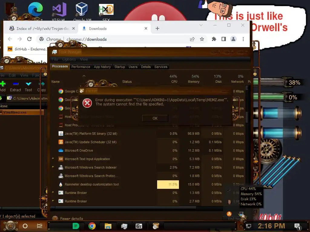Close the Downloads tab

146,28
